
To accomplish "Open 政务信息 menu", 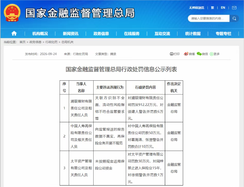I will [101, 34].
